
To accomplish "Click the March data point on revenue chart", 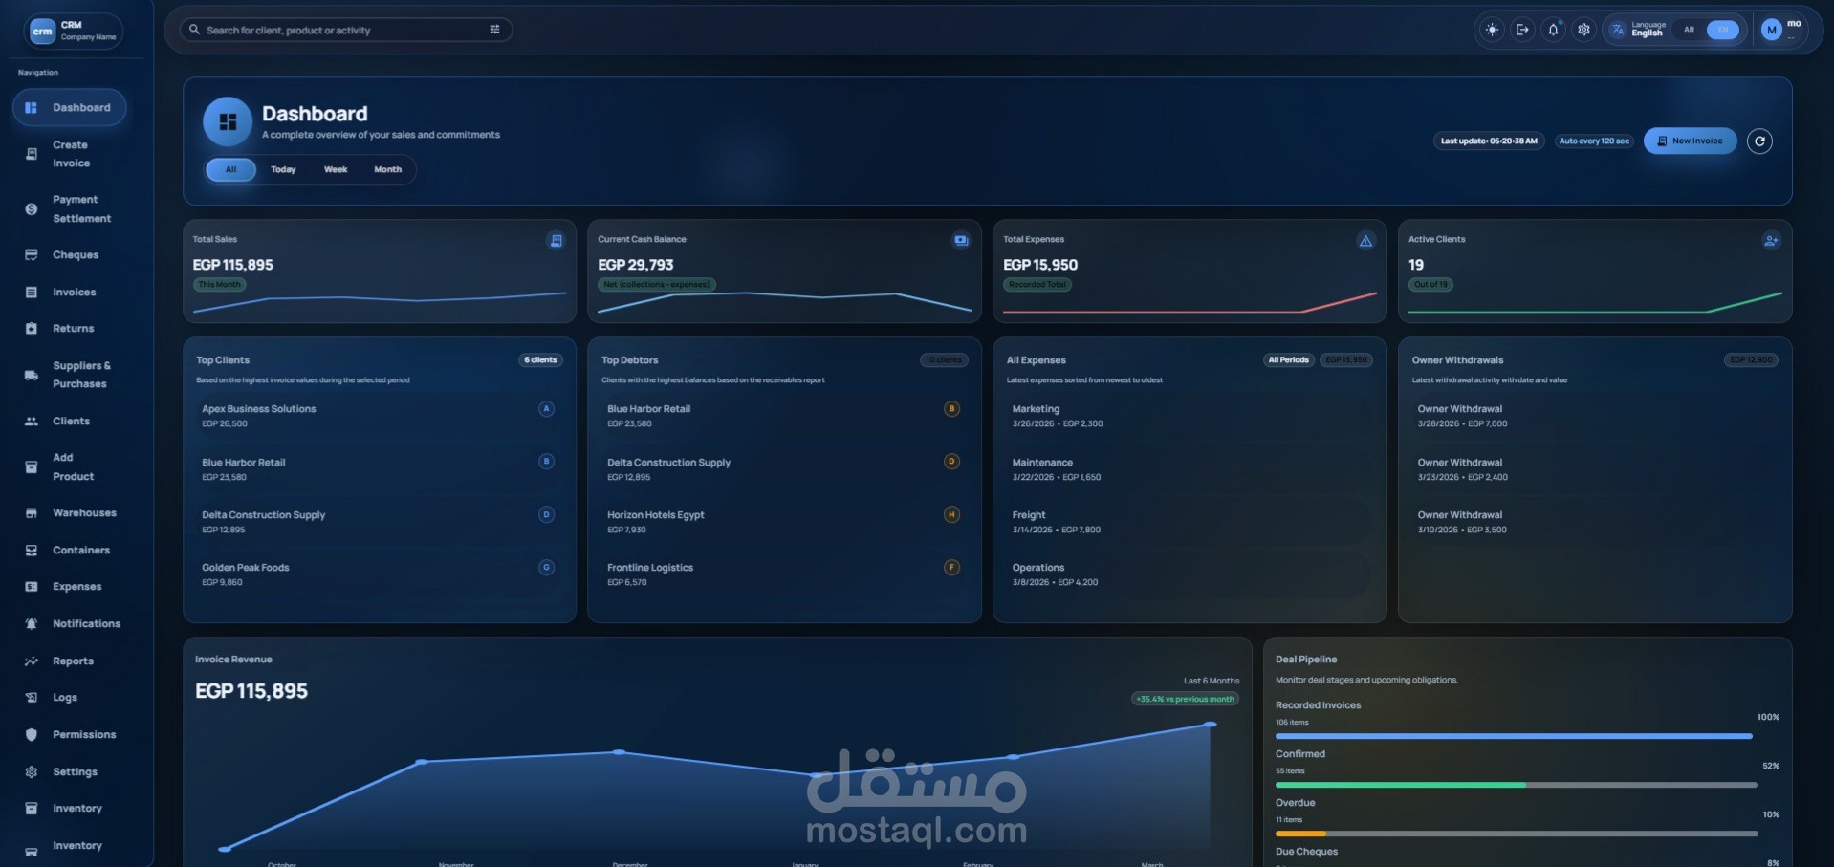I will tap(1211, 725).
